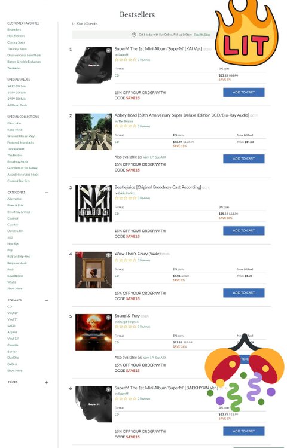Expand the Prices filter section
Viewport: 287px width, 448px height.
coord(47,382)
